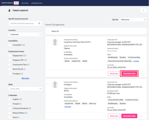Toggle the Work Permit (1) filter
161x120 pixels.
coord(9,69)
